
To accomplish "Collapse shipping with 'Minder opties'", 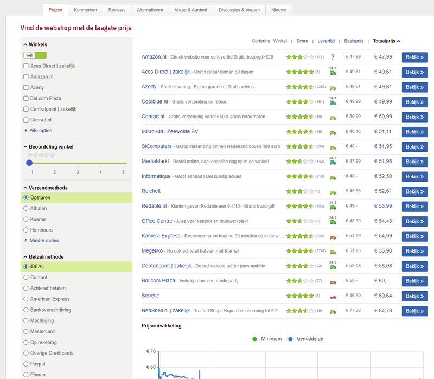I will pyautogui.click(x=42, y=240).
